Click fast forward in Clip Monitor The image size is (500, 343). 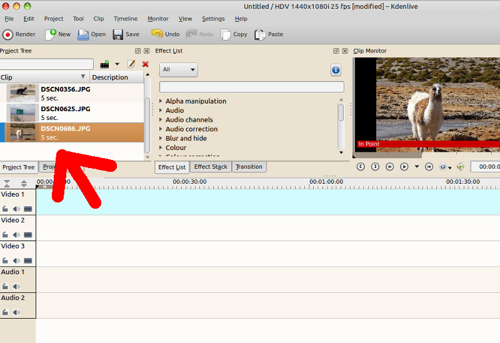pyautogui.click(x=429, y=166)
